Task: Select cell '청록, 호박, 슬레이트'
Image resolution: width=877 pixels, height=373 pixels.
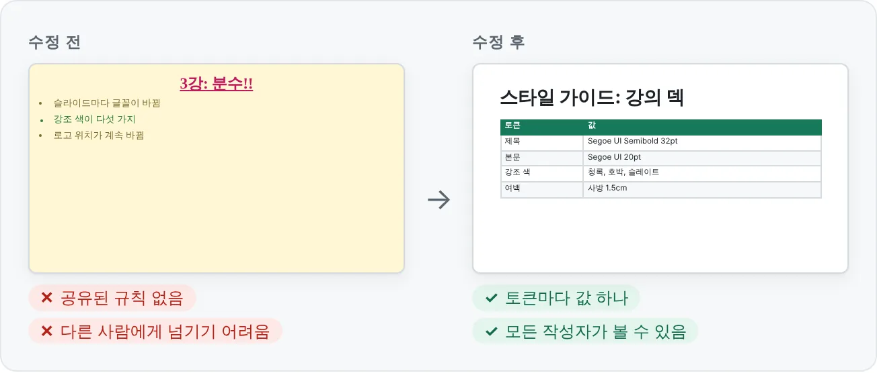Action: tap(702, 173)
